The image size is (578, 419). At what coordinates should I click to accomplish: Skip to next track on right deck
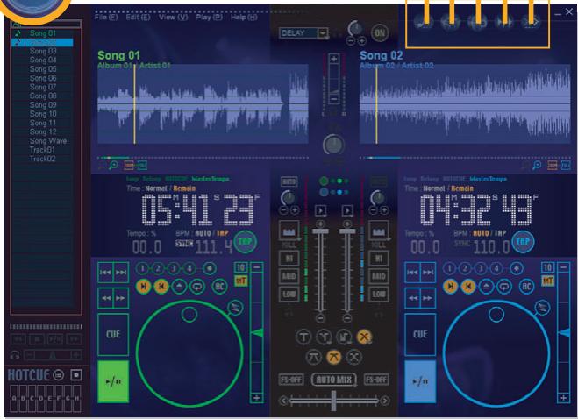tap(428, 273)
